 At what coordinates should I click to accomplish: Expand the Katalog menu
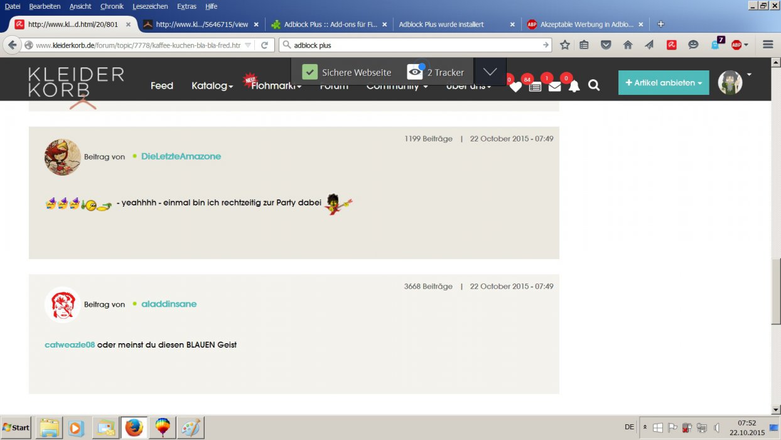coord(212,86)
